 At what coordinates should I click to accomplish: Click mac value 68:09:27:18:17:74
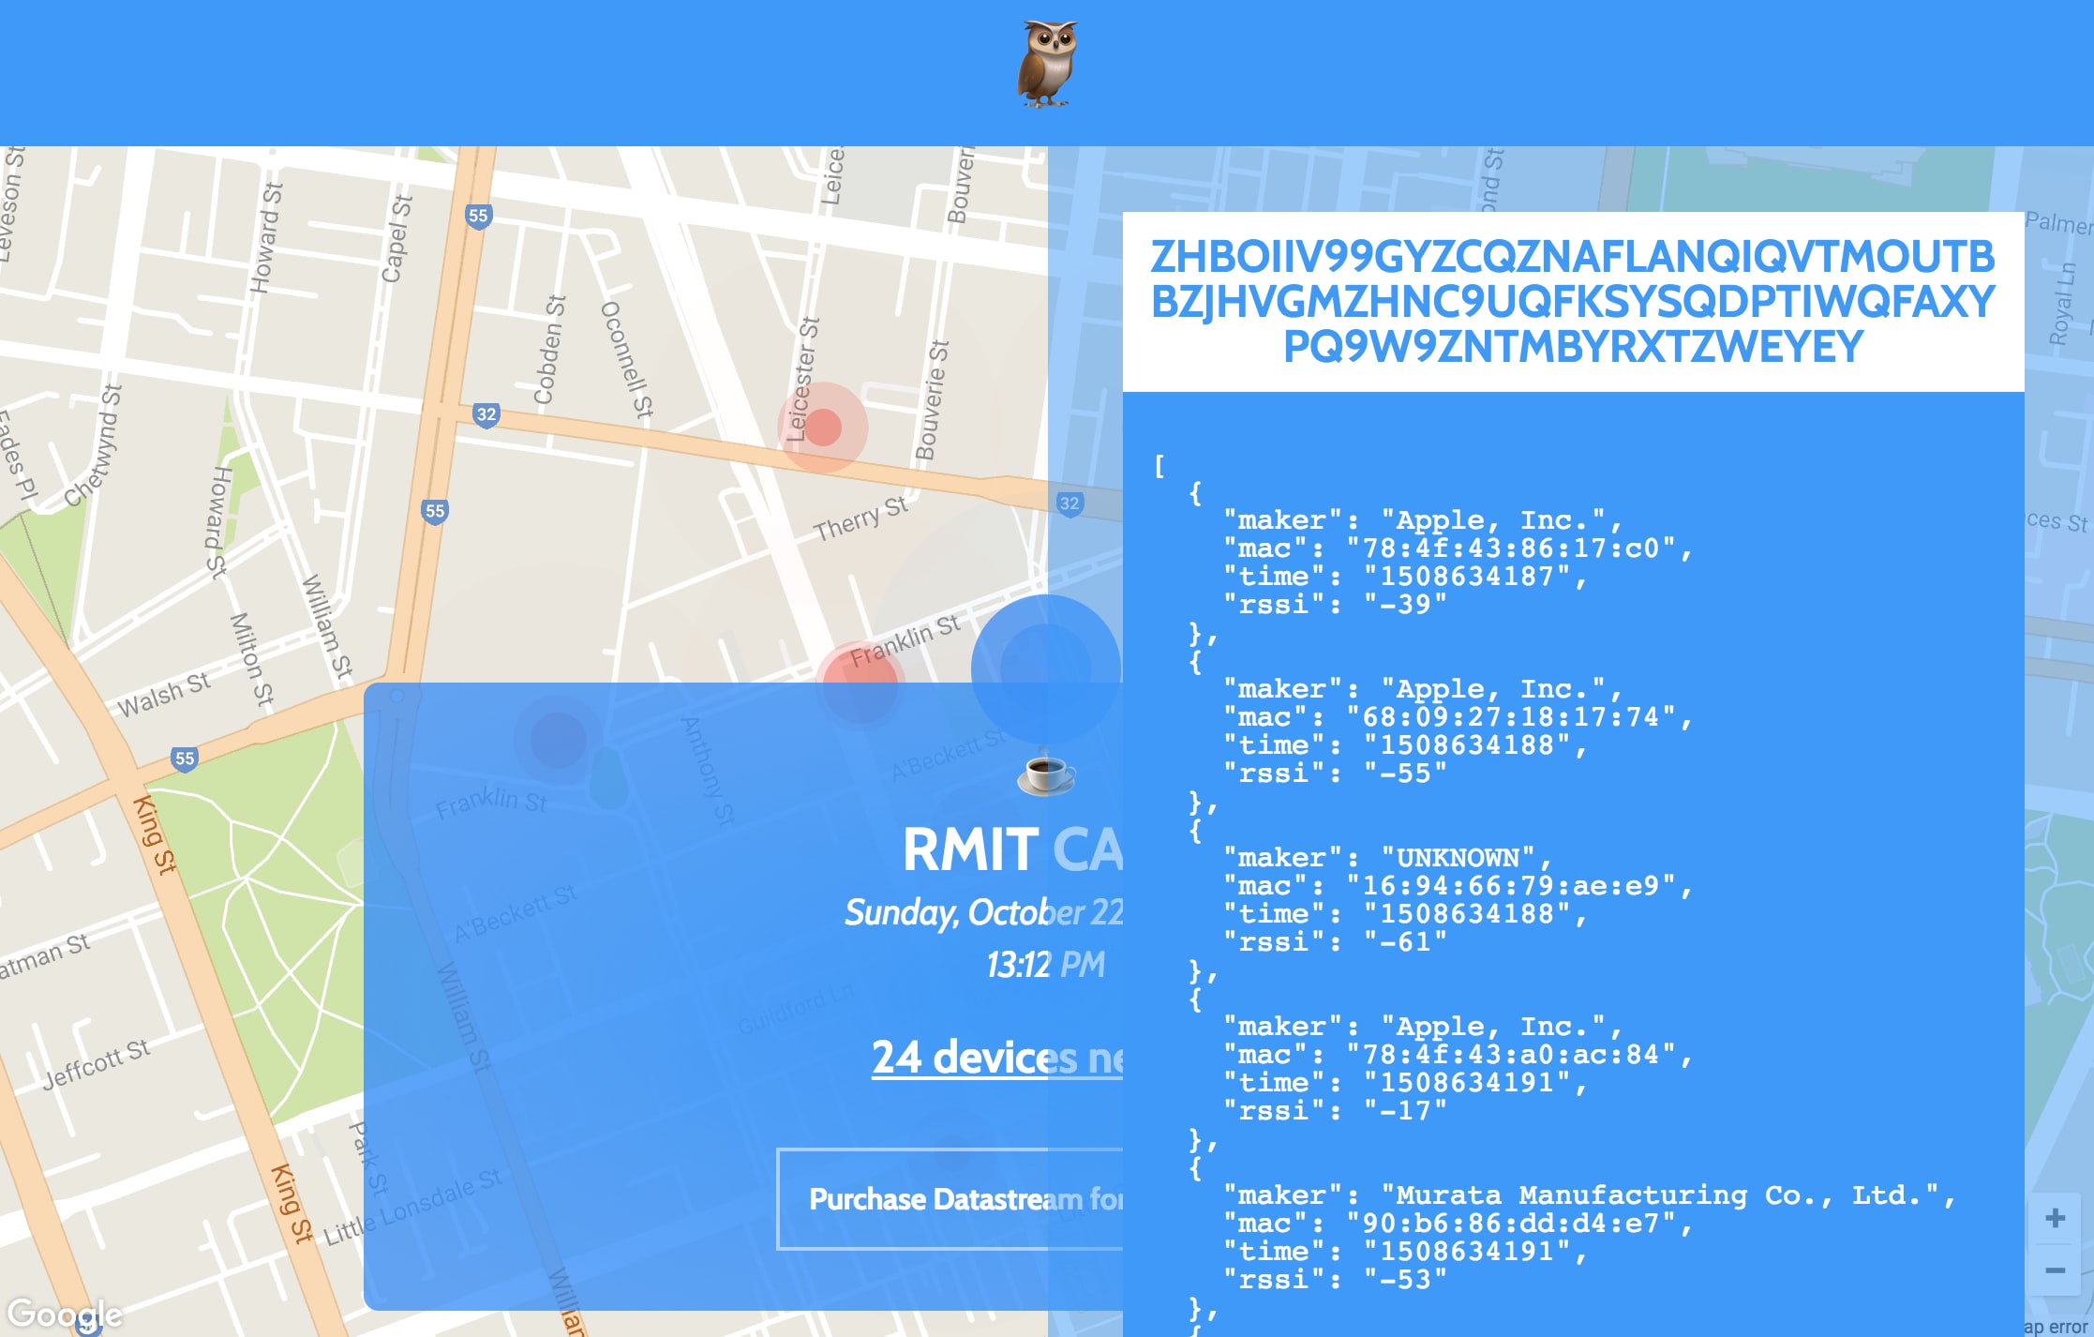[x=1510, y=717]
